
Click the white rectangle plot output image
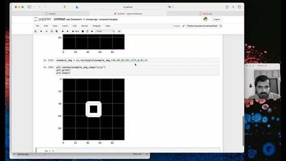coord(93,109)
